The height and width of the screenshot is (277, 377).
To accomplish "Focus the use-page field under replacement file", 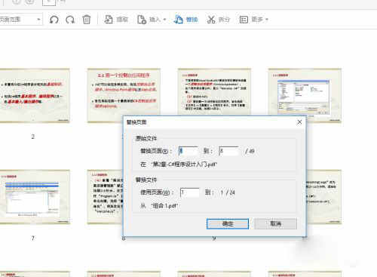I will click(x=190, y=192).
